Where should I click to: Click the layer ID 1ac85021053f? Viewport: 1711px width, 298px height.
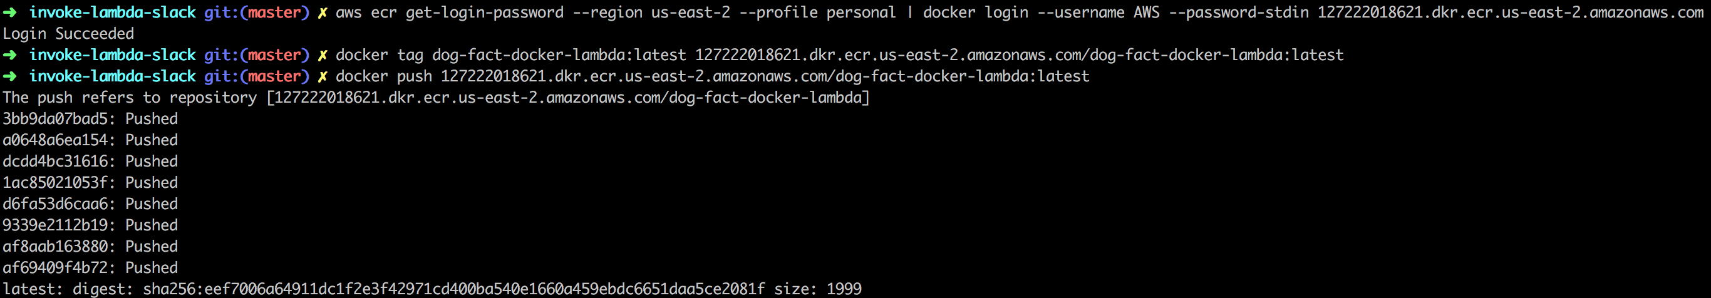[54, 183]
